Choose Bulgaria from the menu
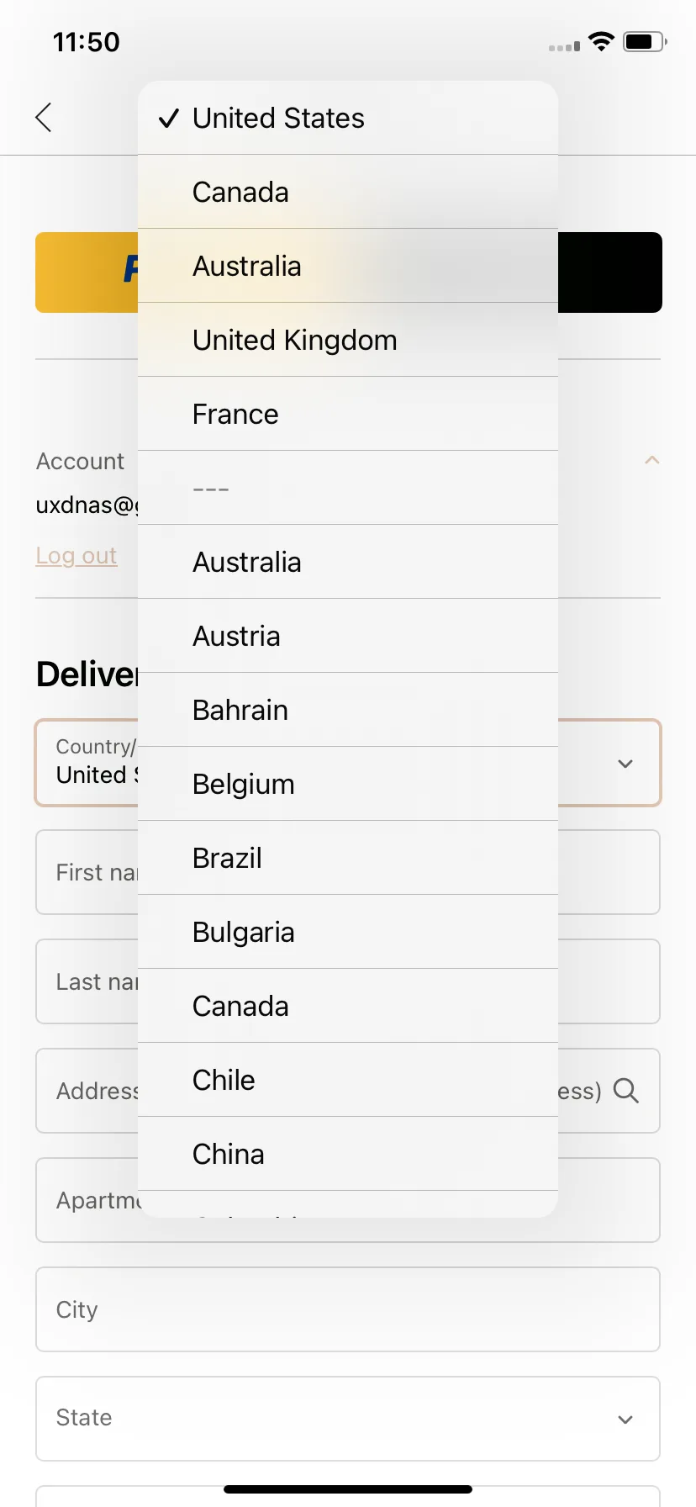696x1507 pixels. [x=348, y=932]
